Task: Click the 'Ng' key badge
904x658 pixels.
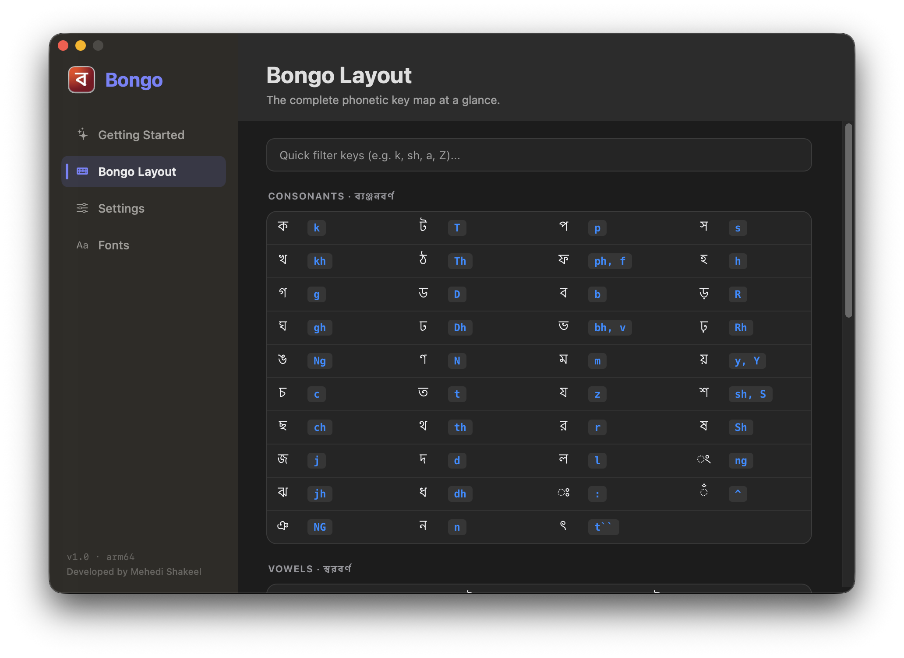Action: pos(320,361)
